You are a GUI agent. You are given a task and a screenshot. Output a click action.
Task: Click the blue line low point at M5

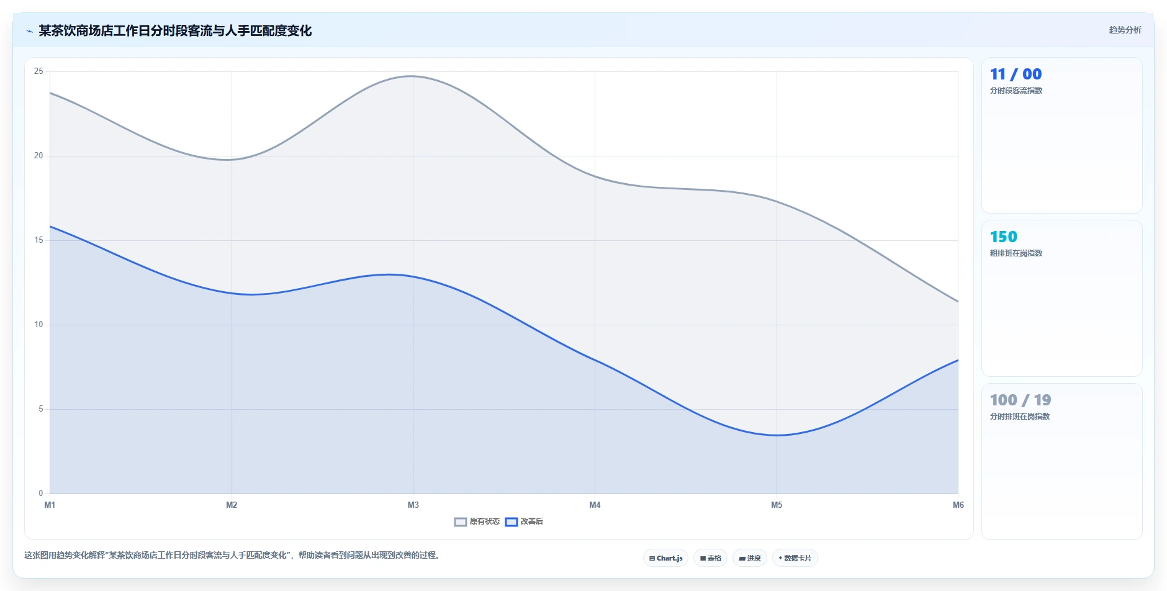click(x=777, y=435)
